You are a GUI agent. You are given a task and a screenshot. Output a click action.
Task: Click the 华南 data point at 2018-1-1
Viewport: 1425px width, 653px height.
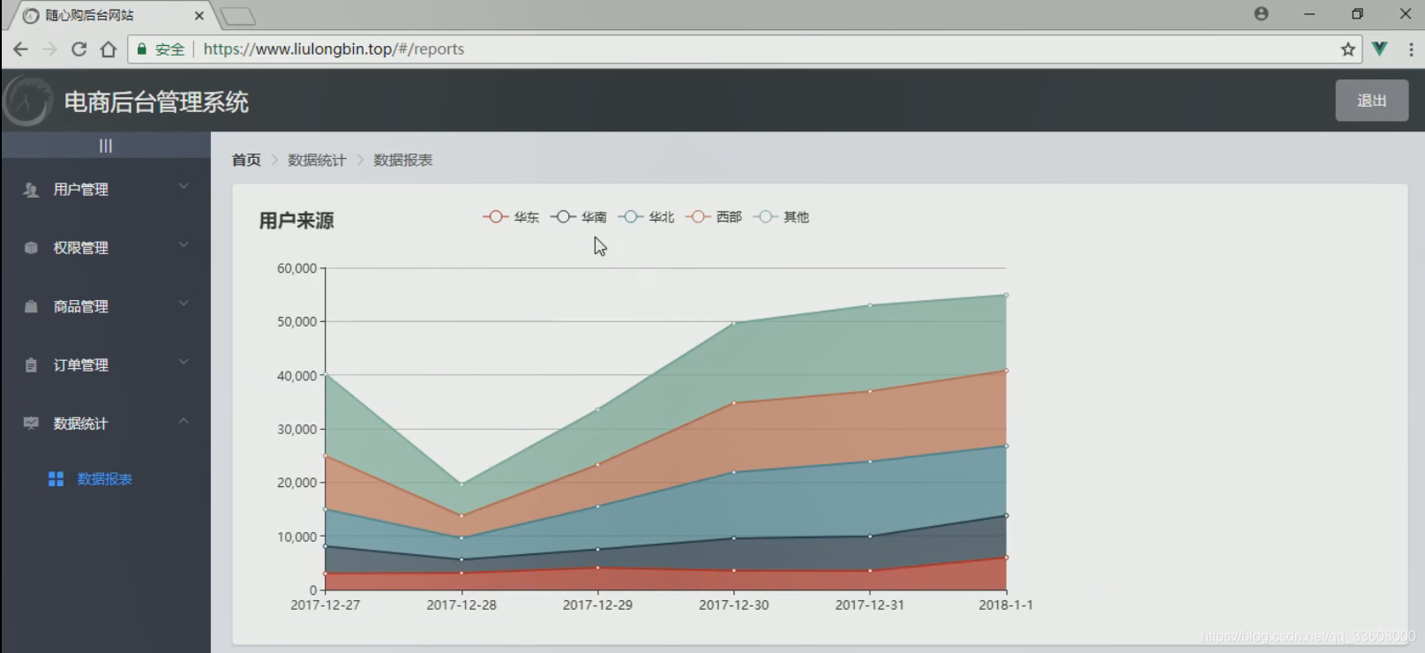pyautogui.click(x=1006, y=516)
